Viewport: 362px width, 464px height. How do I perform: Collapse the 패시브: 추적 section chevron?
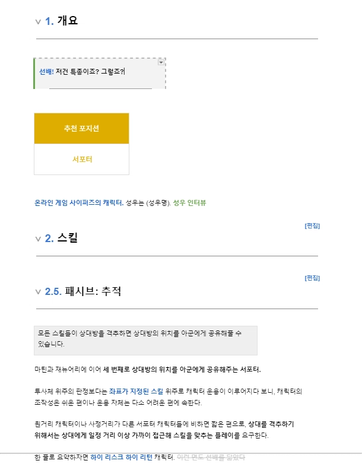click(38, 292)
